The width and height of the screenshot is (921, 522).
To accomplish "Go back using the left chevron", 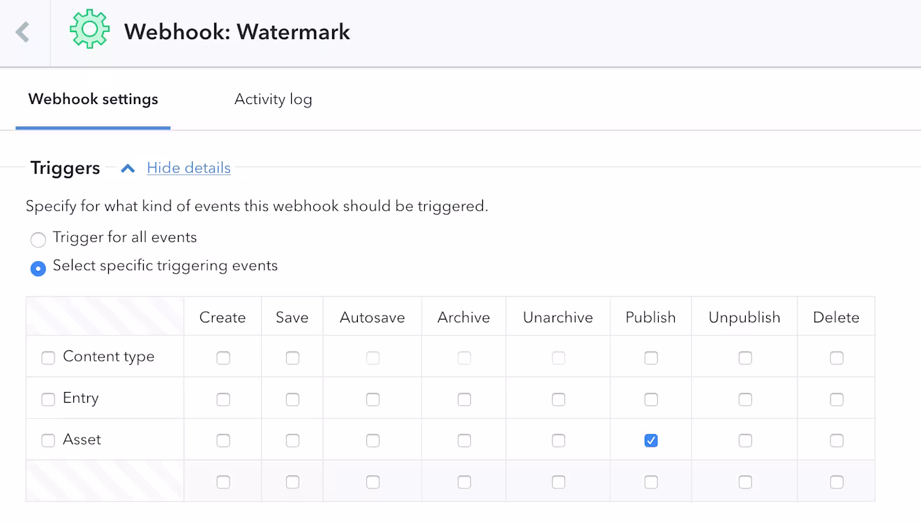I will coord(23,32).
